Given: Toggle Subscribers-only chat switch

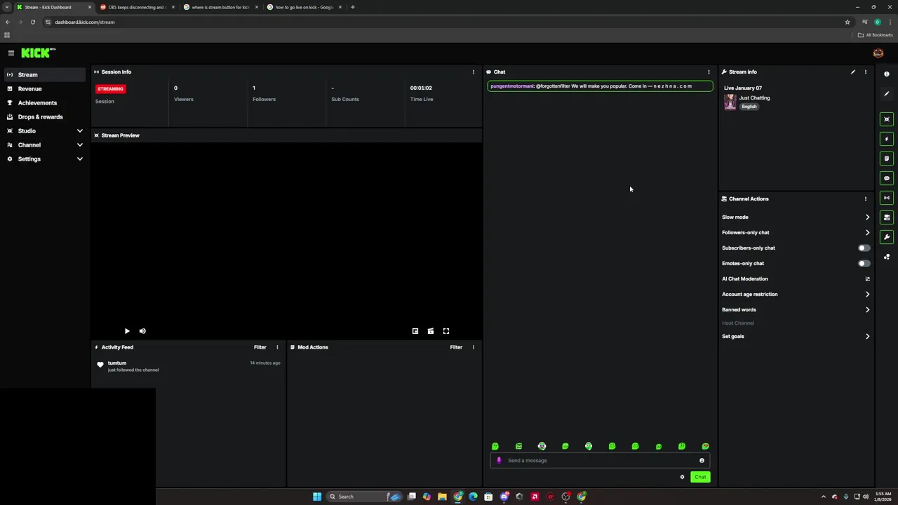Looking at the screenshot, I should pos(864,248).
